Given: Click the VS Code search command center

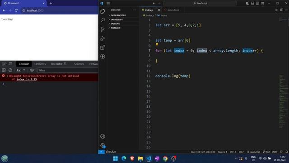Looking at the screenshot, I should pyautogui.click(x=200, y=3).
